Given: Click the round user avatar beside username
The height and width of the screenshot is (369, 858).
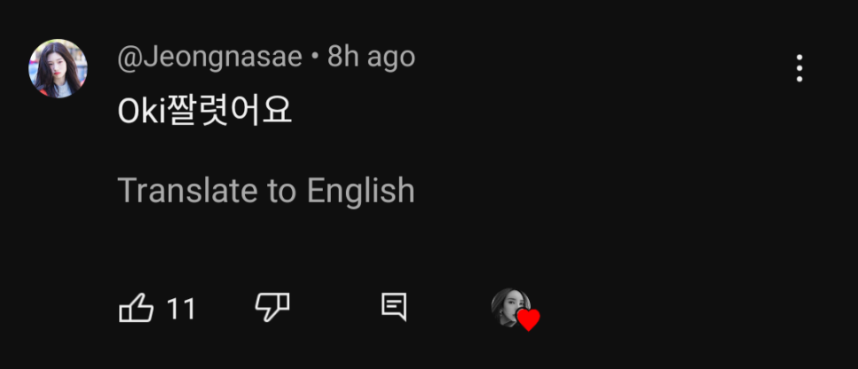Looking at the screenshot, I should 58,68.
